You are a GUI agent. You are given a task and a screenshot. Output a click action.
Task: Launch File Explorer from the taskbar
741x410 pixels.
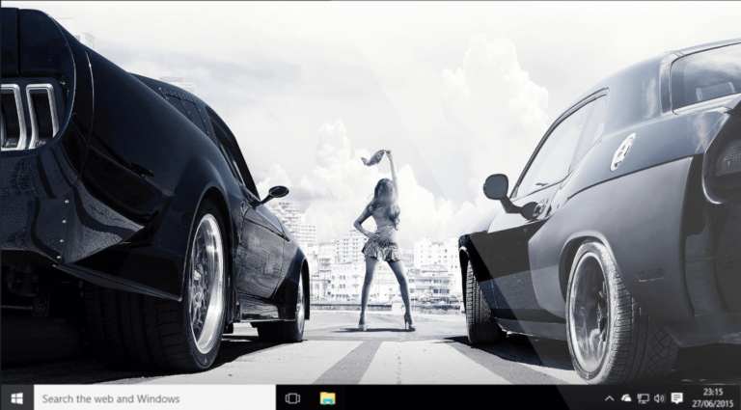[327, 398]
